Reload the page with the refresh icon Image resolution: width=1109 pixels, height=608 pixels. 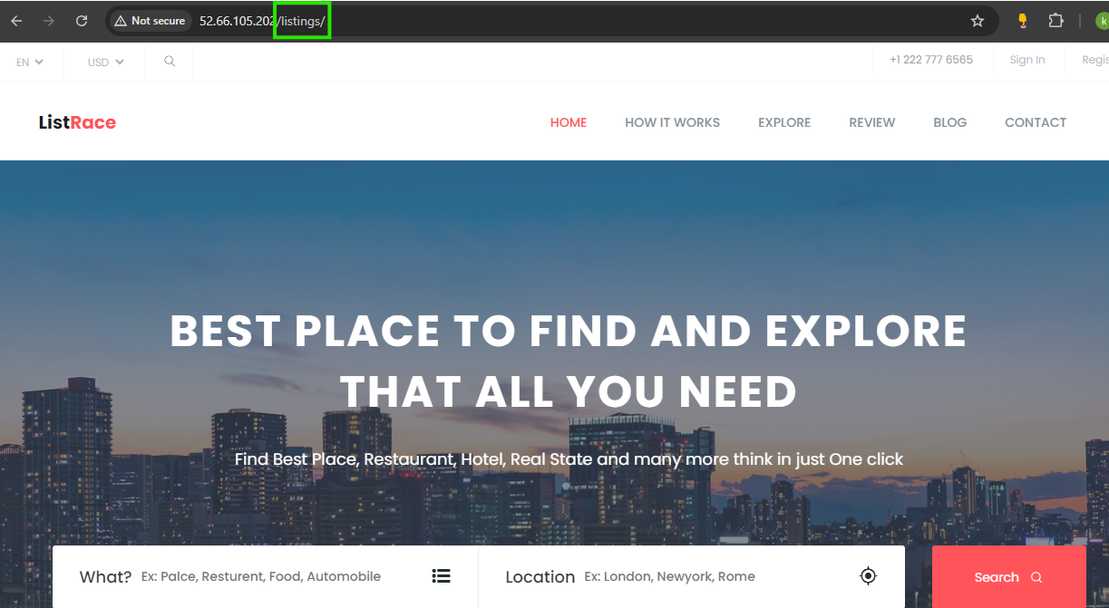click(x=82, y=21)
